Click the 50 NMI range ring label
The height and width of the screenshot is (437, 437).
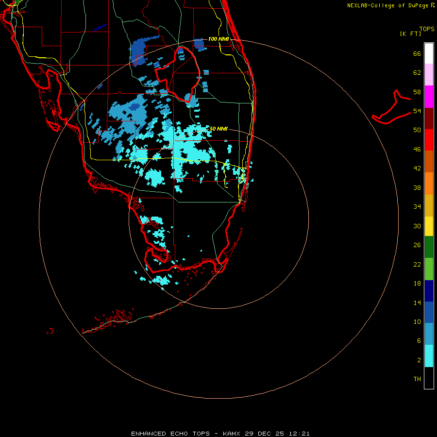(x=218, y=129)
